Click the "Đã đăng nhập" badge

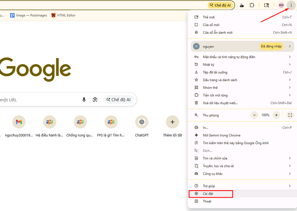pyautogui.click(x=271, y=46)
